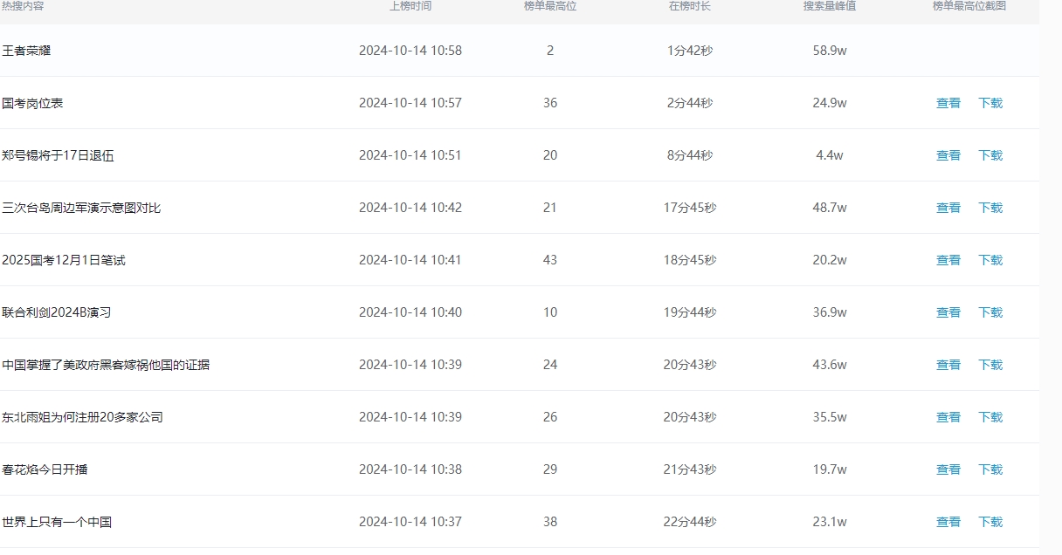Click 下载 for 春花焰今日开播

coord(990,469)
